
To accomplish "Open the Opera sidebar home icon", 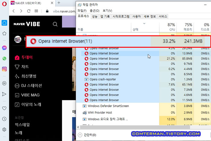I will [4, 23].
